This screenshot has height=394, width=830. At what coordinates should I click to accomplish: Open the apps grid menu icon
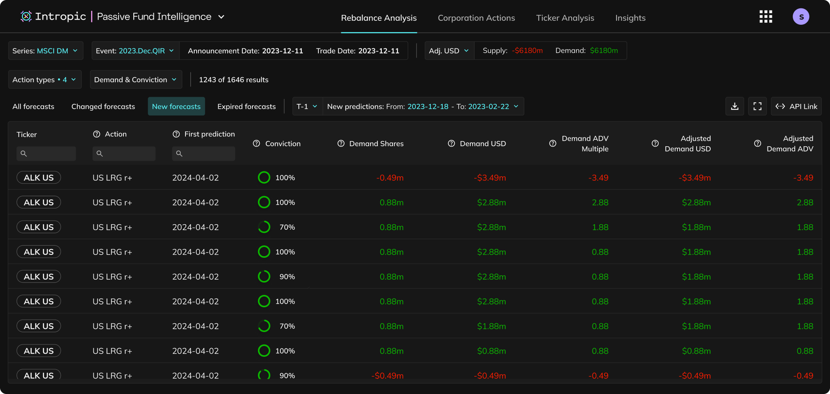click(x=766, y=17)
